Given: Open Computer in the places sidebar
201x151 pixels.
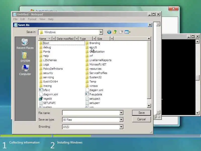Looking at the screenshot, I should [x=25, y=70].
